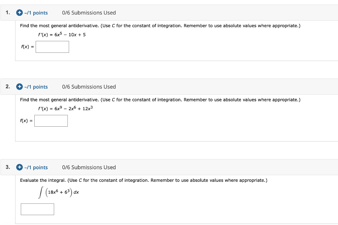Click the f(x) answer box in question 1

(52, 47)
